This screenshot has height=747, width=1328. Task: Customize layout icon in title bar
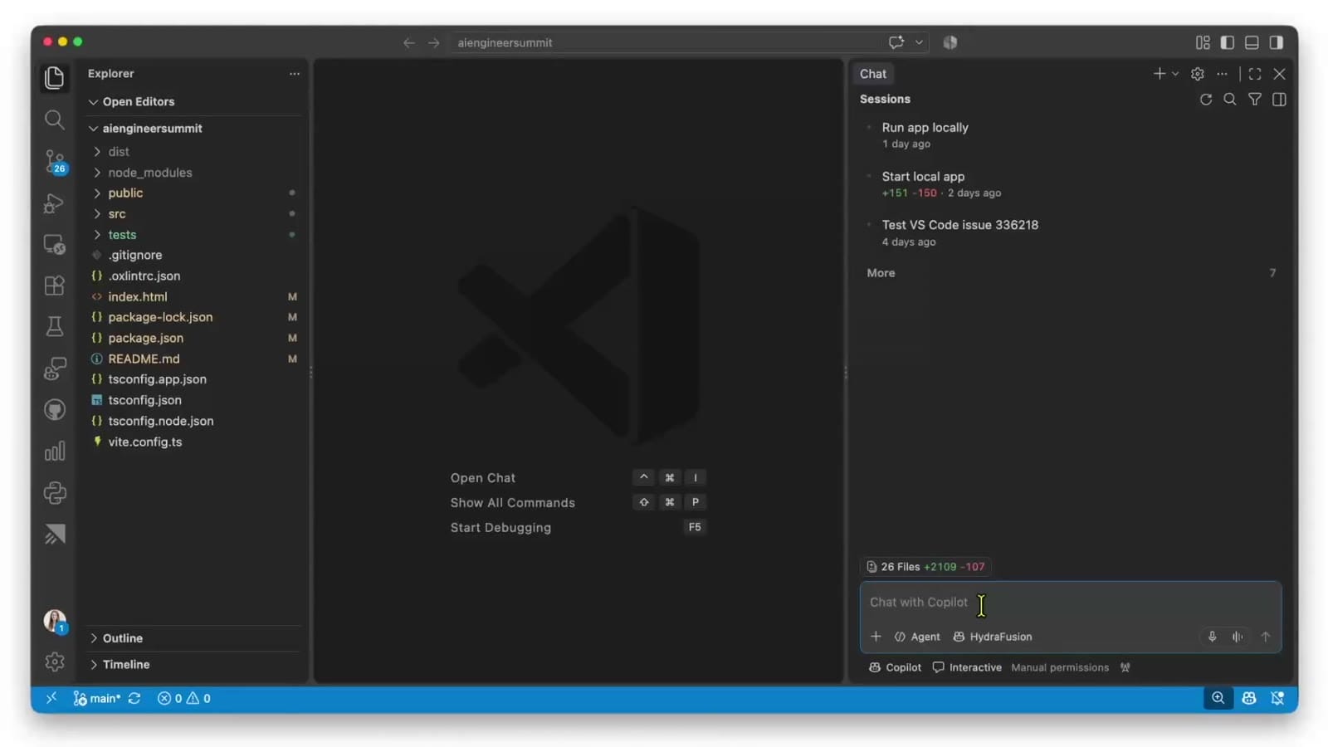click(1203, 42)
